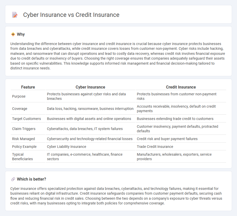Select the Target Customers row label
237x216 pixels.
click(x=26, y=119)
